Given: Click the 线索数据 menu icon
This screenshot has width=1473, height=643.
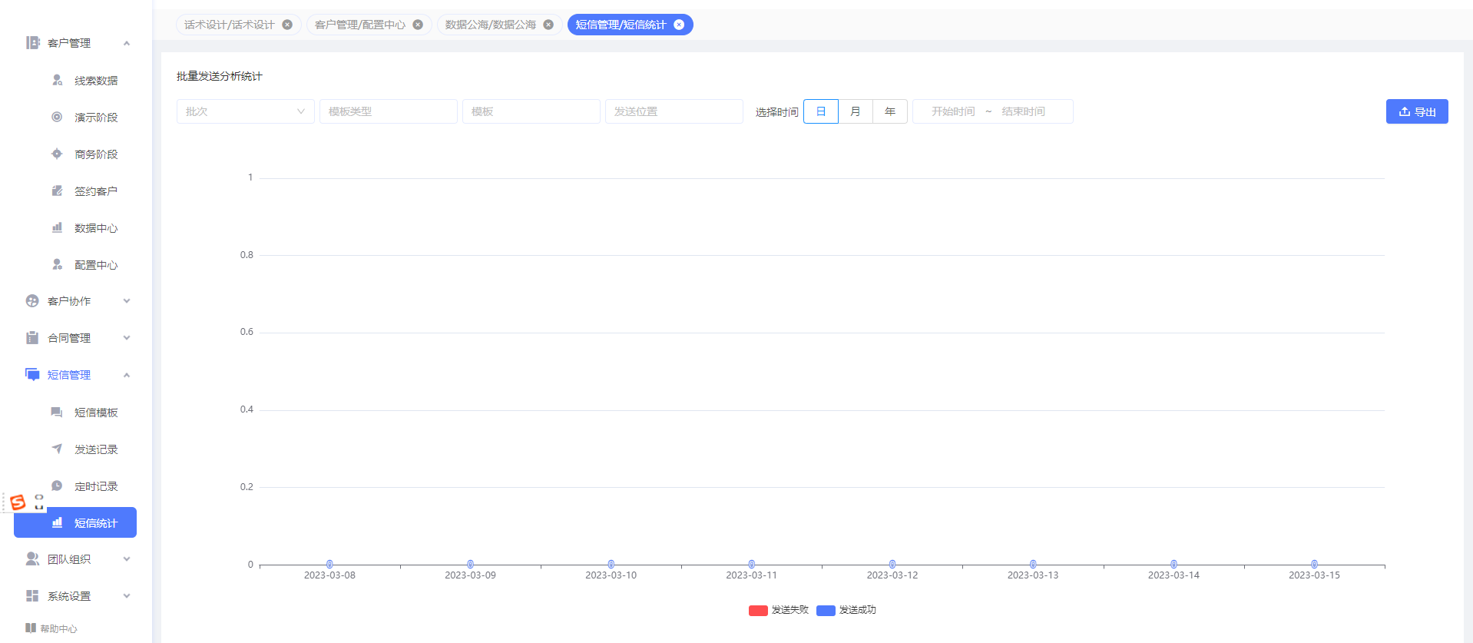Looking at the screenshot, I should 57,80.
